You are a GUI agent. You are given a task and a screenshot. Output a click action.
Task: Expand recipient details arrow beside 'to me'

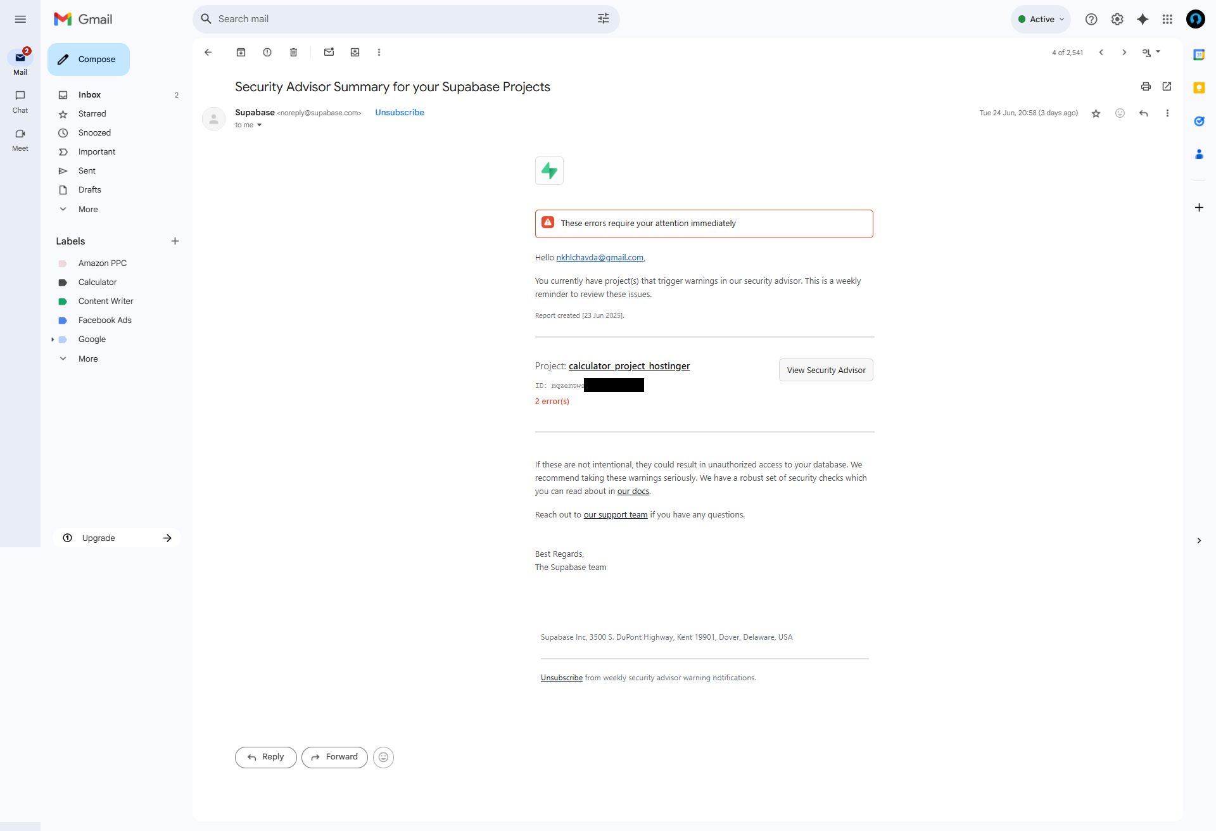coord(259,125)
